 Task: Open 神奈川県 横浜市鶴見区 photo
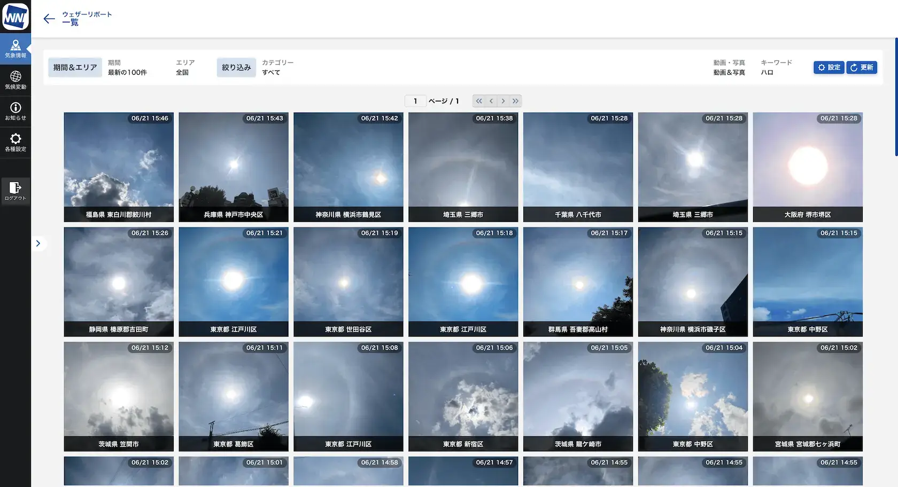click(349, 167)
